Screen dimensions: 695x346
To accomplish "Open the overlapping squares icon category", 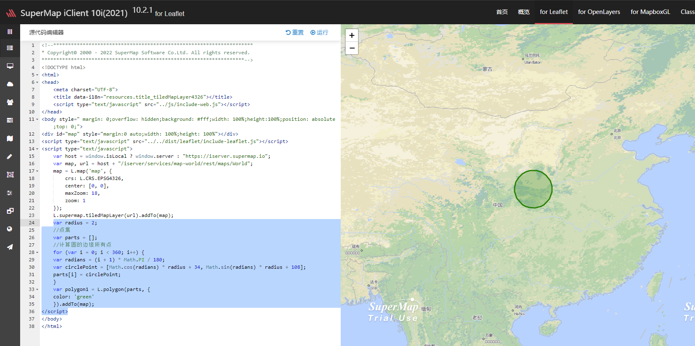I will (10, 211).
